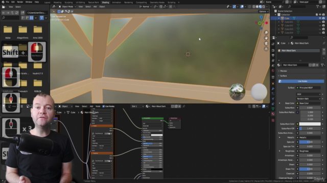Viewport: 327px width, 183px height.
Task: Select the wireframe viewport shading mode
Action: tap(254, 7)
